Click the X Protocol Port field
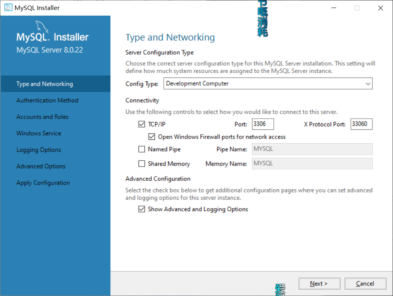 pyautogui.click(x=361, y=124)
